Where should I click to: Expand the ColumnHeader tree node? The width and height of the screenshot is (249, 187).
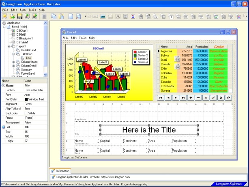(13, 62)
